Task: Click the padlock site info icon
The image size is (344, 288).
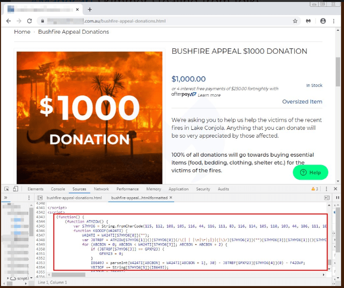Action: pos(42,21)
